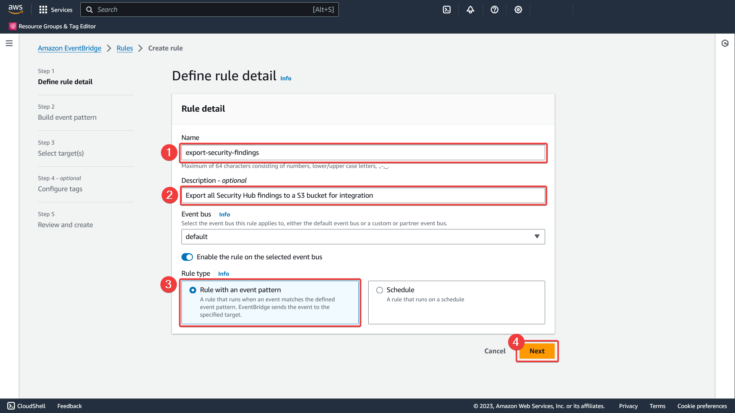The height and width of the screenshot is (413, 735).
Task: Open the Terms footer link
Action: click(x=657, y=406)
